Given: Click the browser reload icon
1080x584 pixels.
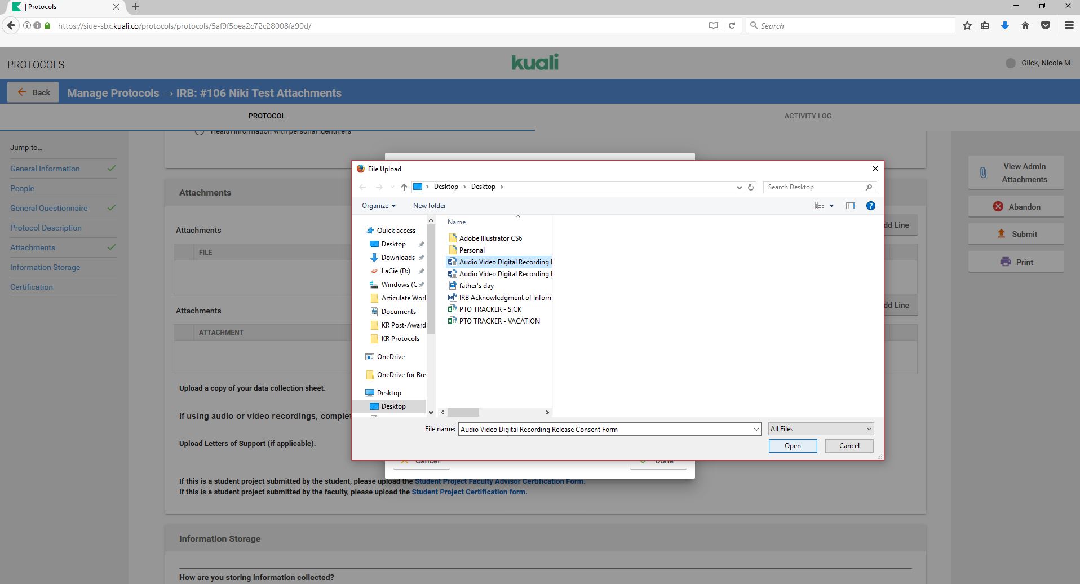Looking at the screenshot, I should [732, 26].
